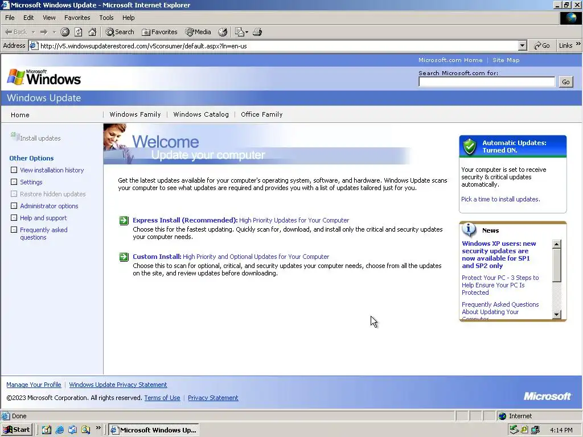
Task: Open the Forward button history dropdown
Action: (x=54, y=32)
